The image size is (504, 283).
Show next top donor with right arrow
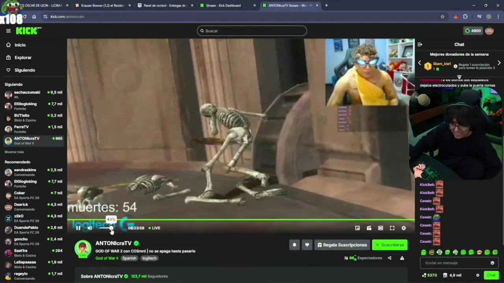[x=499, y=63]
